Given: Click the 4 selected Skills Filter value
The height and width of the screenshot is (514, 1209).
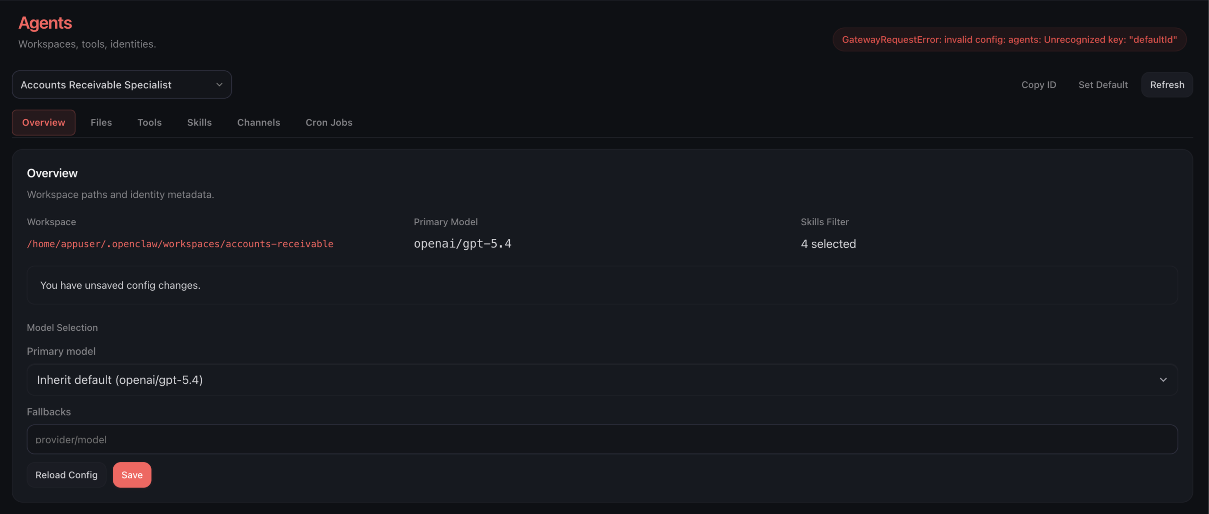Looking at the screenshot, I should point(828,244).
